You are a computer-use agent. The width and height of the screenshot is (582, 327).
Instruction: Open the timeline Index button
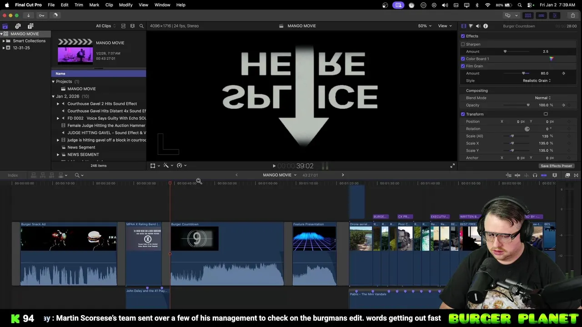(x=13, y=175)
